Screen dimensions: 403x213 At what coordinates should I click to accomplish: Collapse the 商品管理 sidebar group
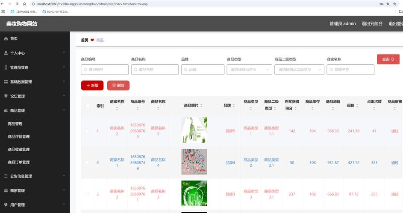[35, 110]
